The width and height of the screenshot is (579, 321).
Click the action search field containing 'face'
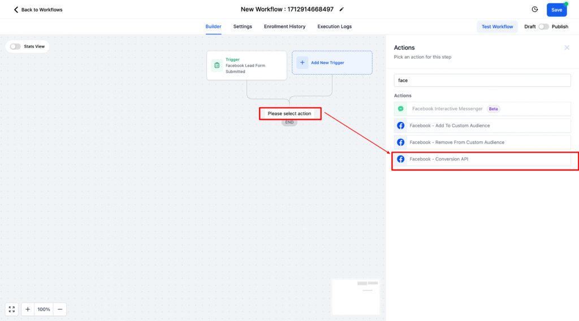coord(482,80)
